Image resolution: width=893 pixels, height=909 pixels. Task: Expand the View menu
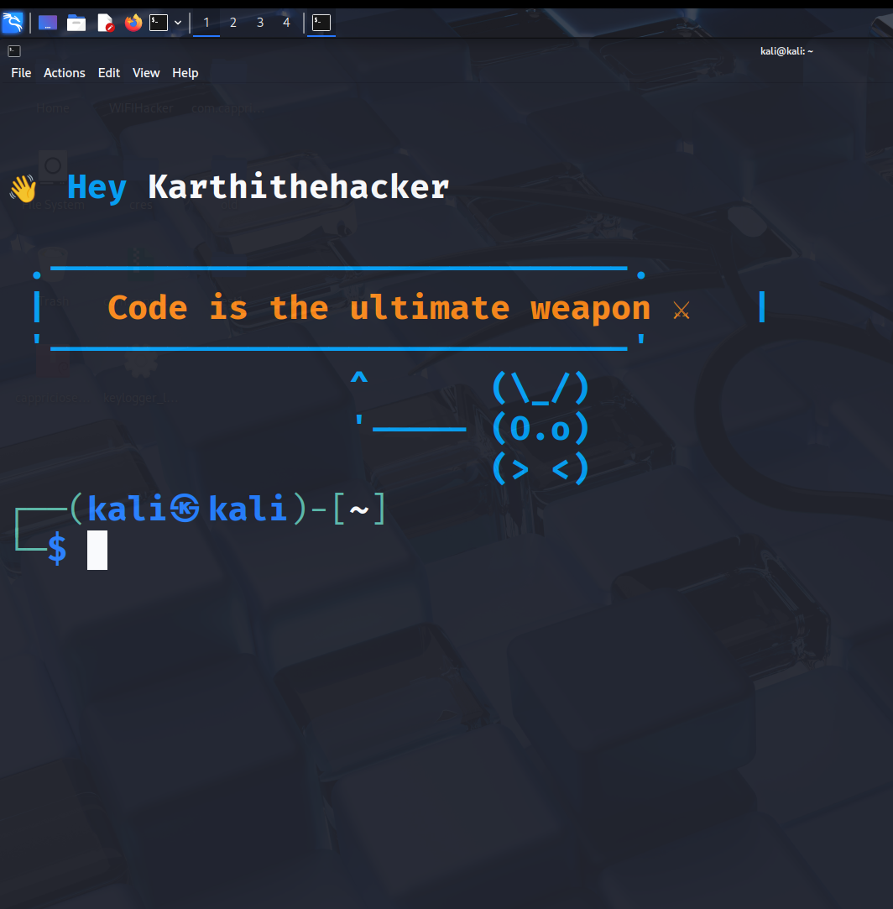pyautogui.click(x=146, y=73)
